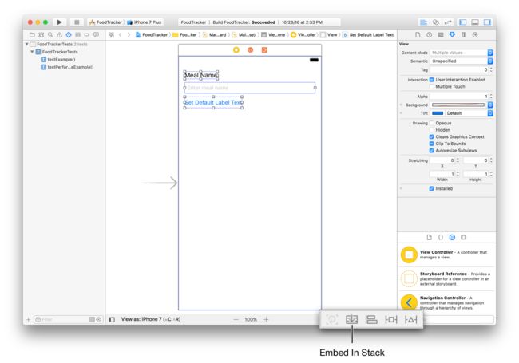This screenshot has width=519, height=363.
Task: Show the Identity inspector
Action: coord(441,35)
